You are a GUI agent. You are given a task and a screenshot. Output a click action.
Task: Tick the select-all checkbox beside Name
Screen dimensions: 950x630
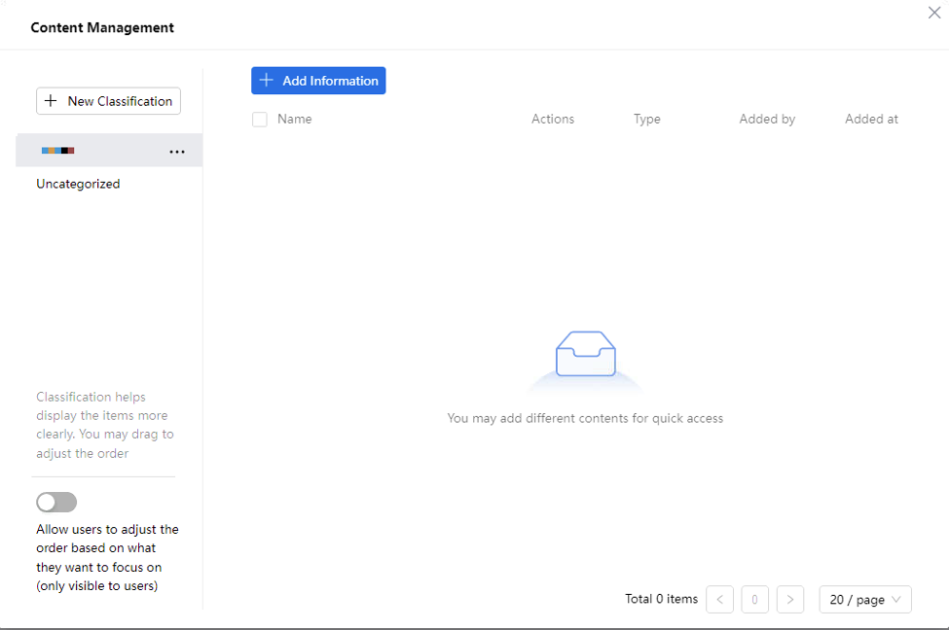(x=260, y=120)
